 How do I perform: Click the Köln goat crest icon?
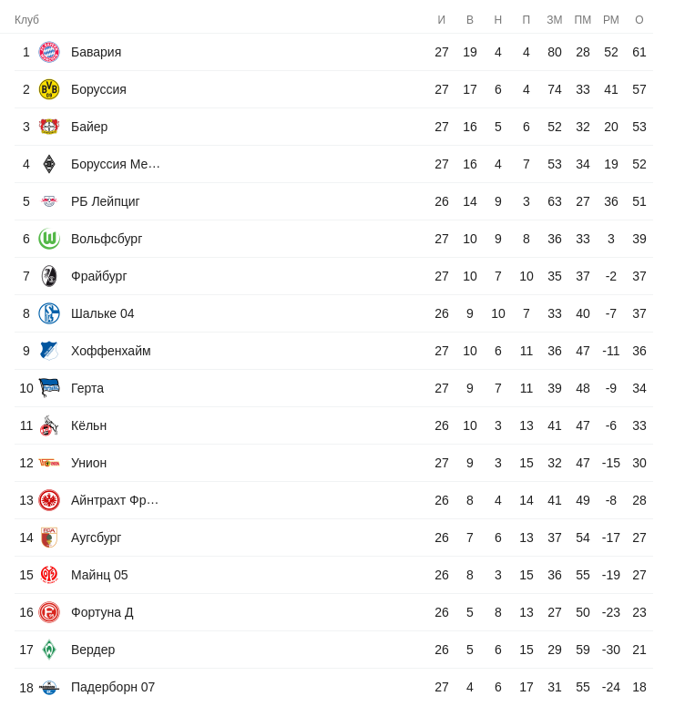click(49, 425)
